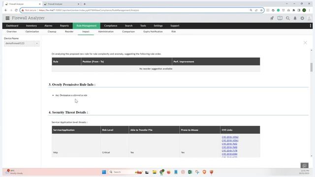Open the nav bar vertical ellipsis menu
Image resolution: width=315 pixels, height=177 pixels.
click(311, 26)
